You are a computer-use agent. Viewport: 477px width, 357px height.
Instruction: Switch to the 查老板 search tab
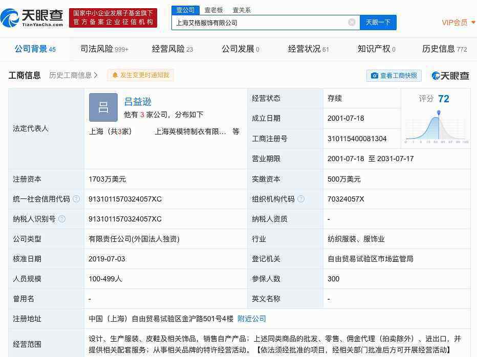[213, 10]
